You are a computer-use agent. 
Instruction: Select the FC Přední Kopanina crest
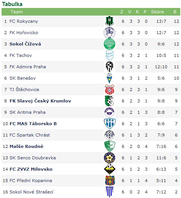[x=110, y=181]
